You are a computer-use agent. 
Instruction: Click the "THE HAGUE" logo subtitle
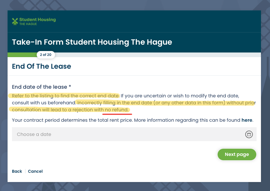(28, 24)
